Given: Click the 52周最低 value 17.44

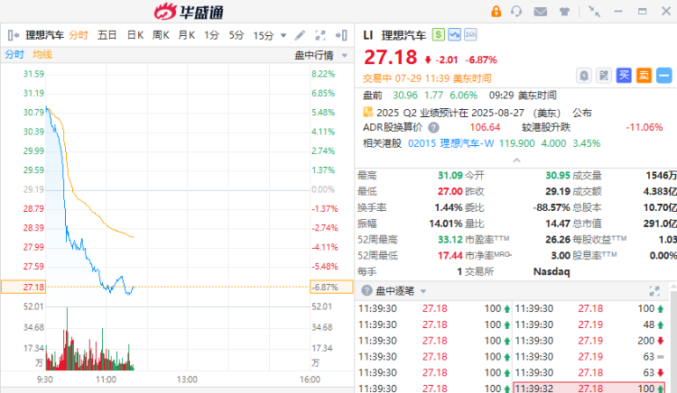Looking at the screenshot, I should (x=450, y=255).
